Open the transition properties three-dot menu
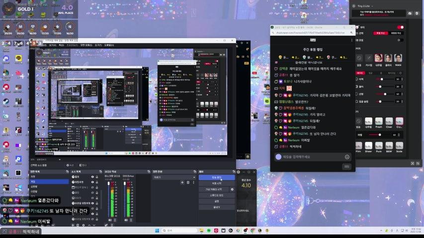Screen dimensions: 424x238 click(x=194, y=182)
